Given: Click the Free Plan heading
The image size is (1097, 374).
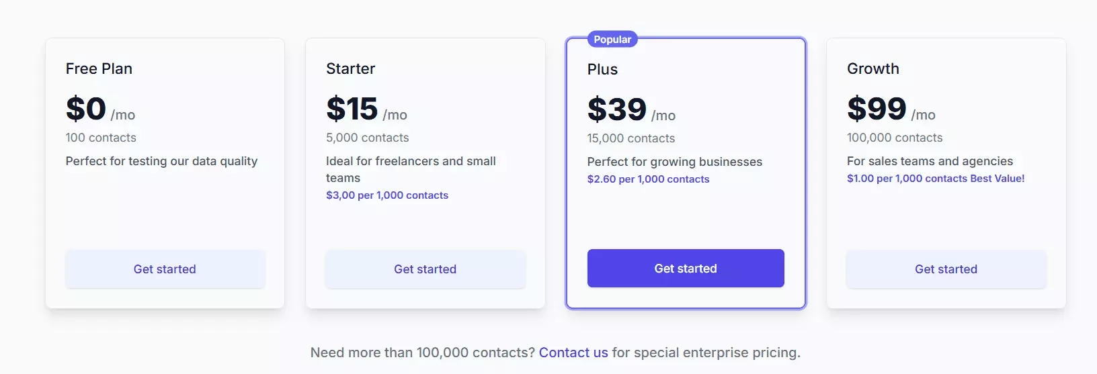Looking at the screenshot, I should tap(99, 68).
